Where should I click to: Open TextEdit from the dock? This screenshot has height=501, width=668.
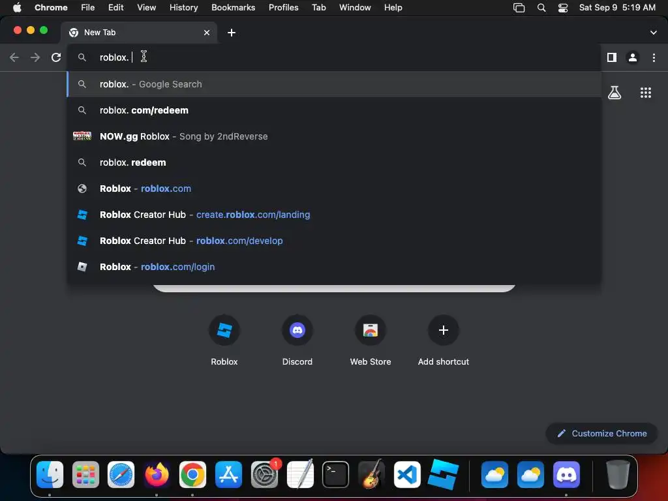300,475
